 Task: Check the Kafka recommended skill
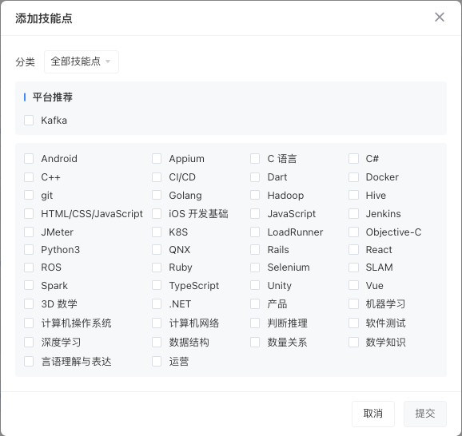(x=29, y=120)
